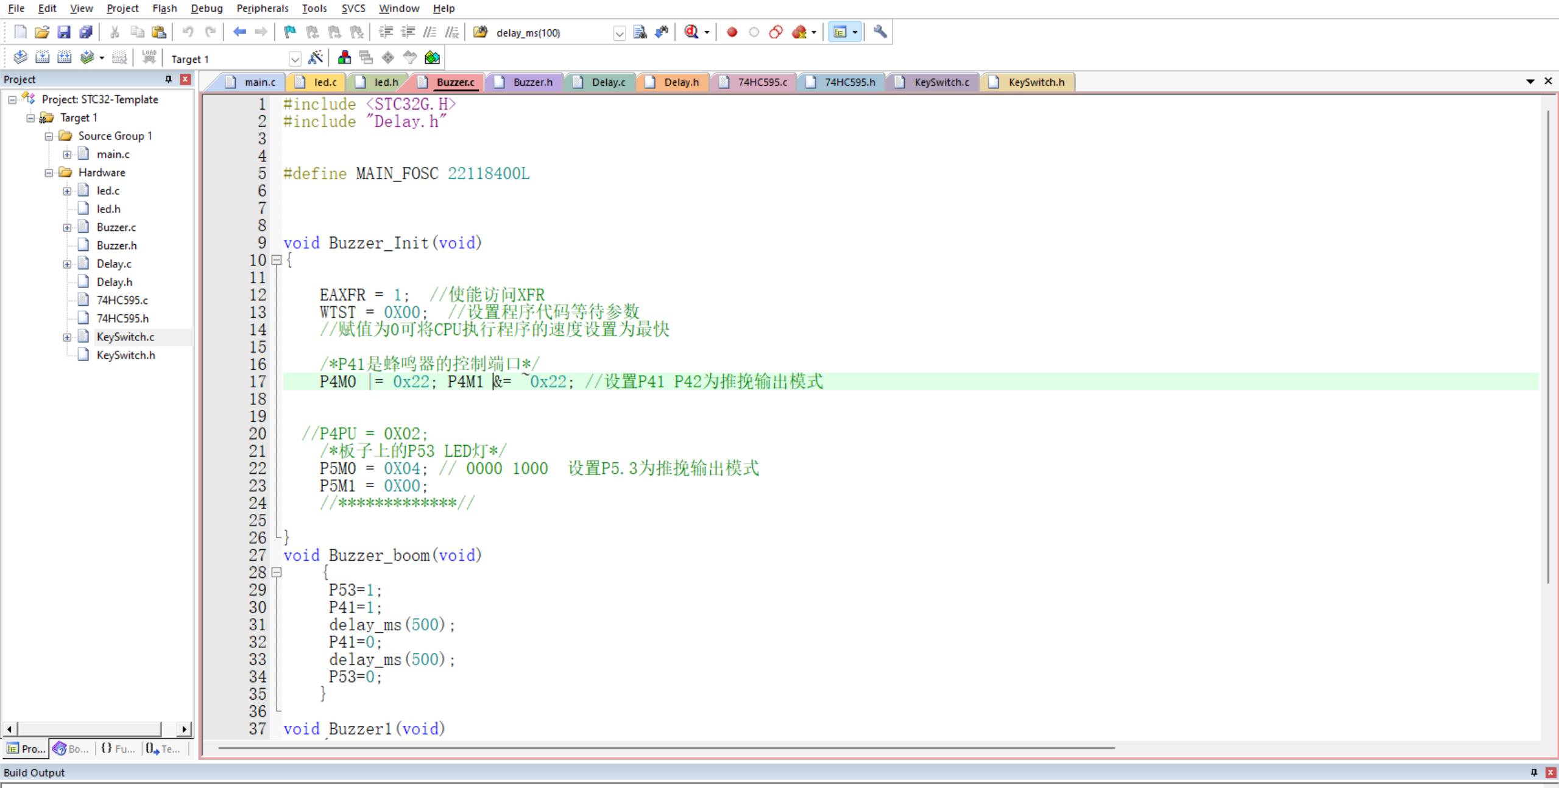Pin the Project panel
Viewport: 1559px width, 788px height.
point(168,79)
